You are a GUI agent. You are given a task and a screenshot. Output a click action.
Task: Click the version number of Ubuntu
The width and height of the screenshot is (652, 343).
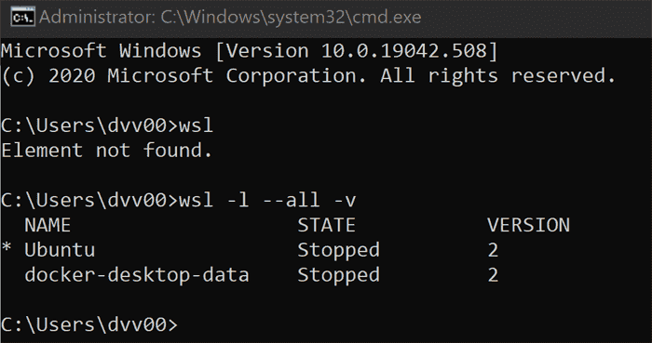(493, 250)
